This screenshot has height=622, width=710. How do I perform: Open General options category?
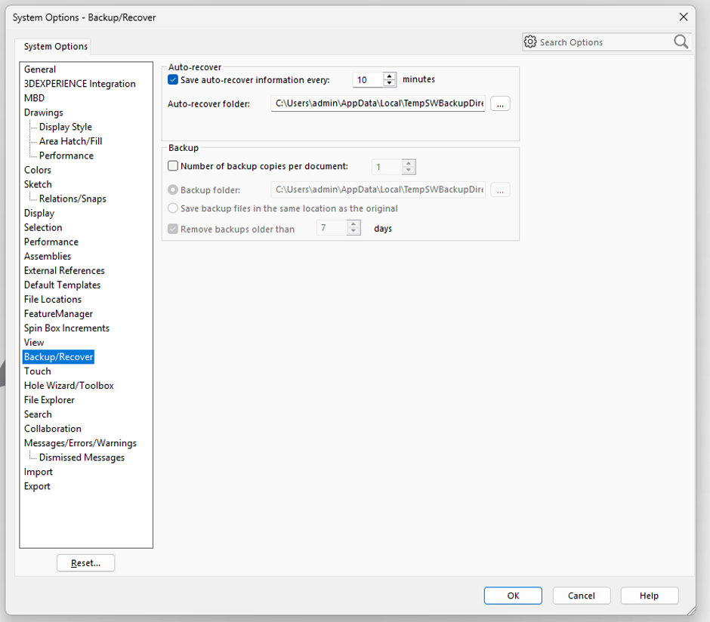pos(40,69)
